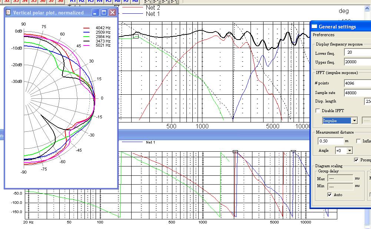
Task: Click the Measurement distance field showing 0.50
Action: coord(330,141)
